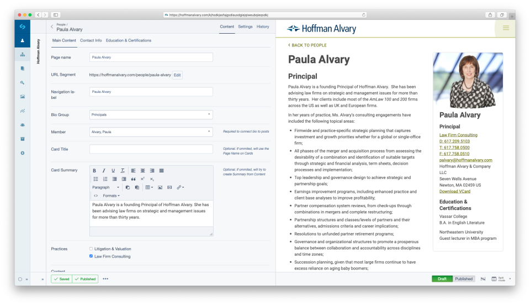Open the insert table dropdown
This screenshot has width=530, height=305.
149,187
